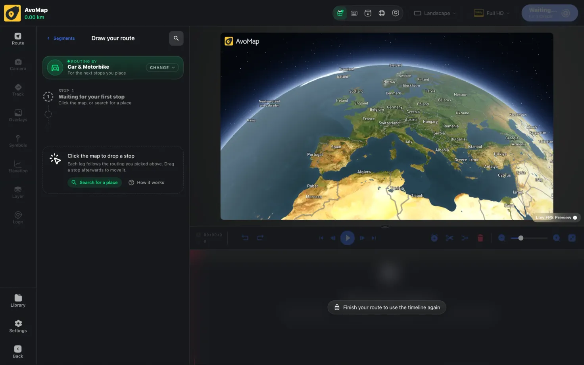Jump to the timeline start
Screen dimensions: 584x365
(321, 238)
